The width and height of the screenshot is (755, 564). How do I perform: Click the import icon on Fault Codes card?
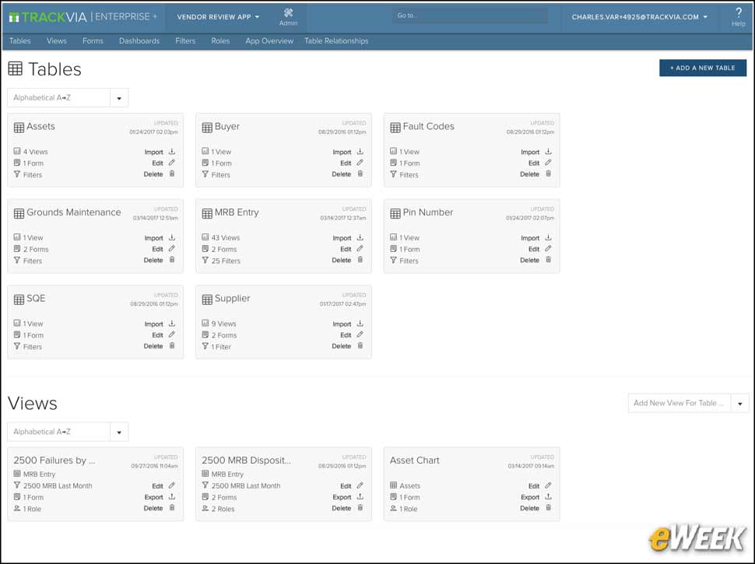[x=549, y=152]
